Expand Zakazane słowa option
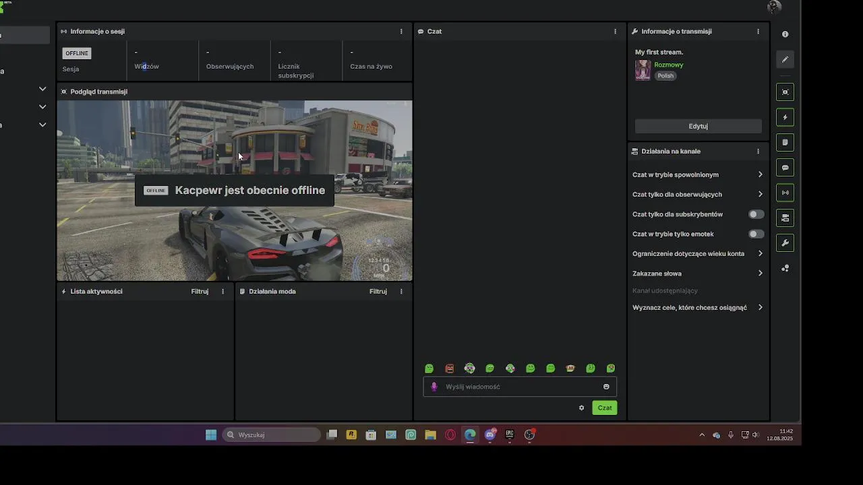Viewport: 863px width, 485px height. click(x=698, y=273)
